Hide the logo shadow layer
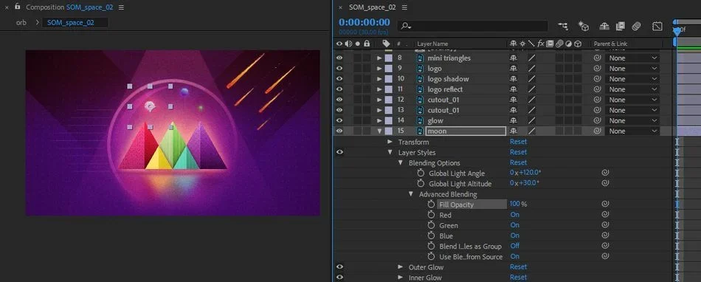The height and width of the screenshot is (282, 701). click(339, 79)
